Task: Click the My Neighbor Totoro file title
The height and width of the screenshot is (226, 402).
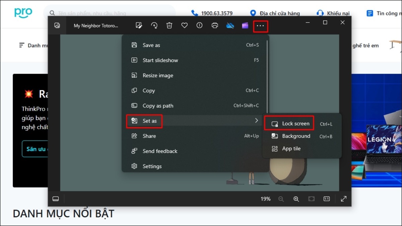Action: click(96, 25)
